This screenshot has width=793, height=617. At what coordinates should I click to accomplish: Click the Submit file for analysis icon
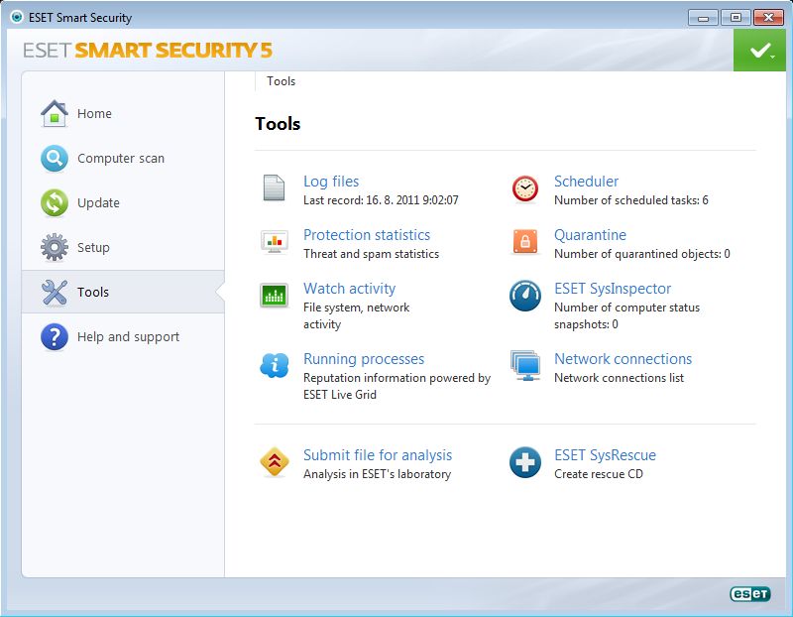(275, 461)
